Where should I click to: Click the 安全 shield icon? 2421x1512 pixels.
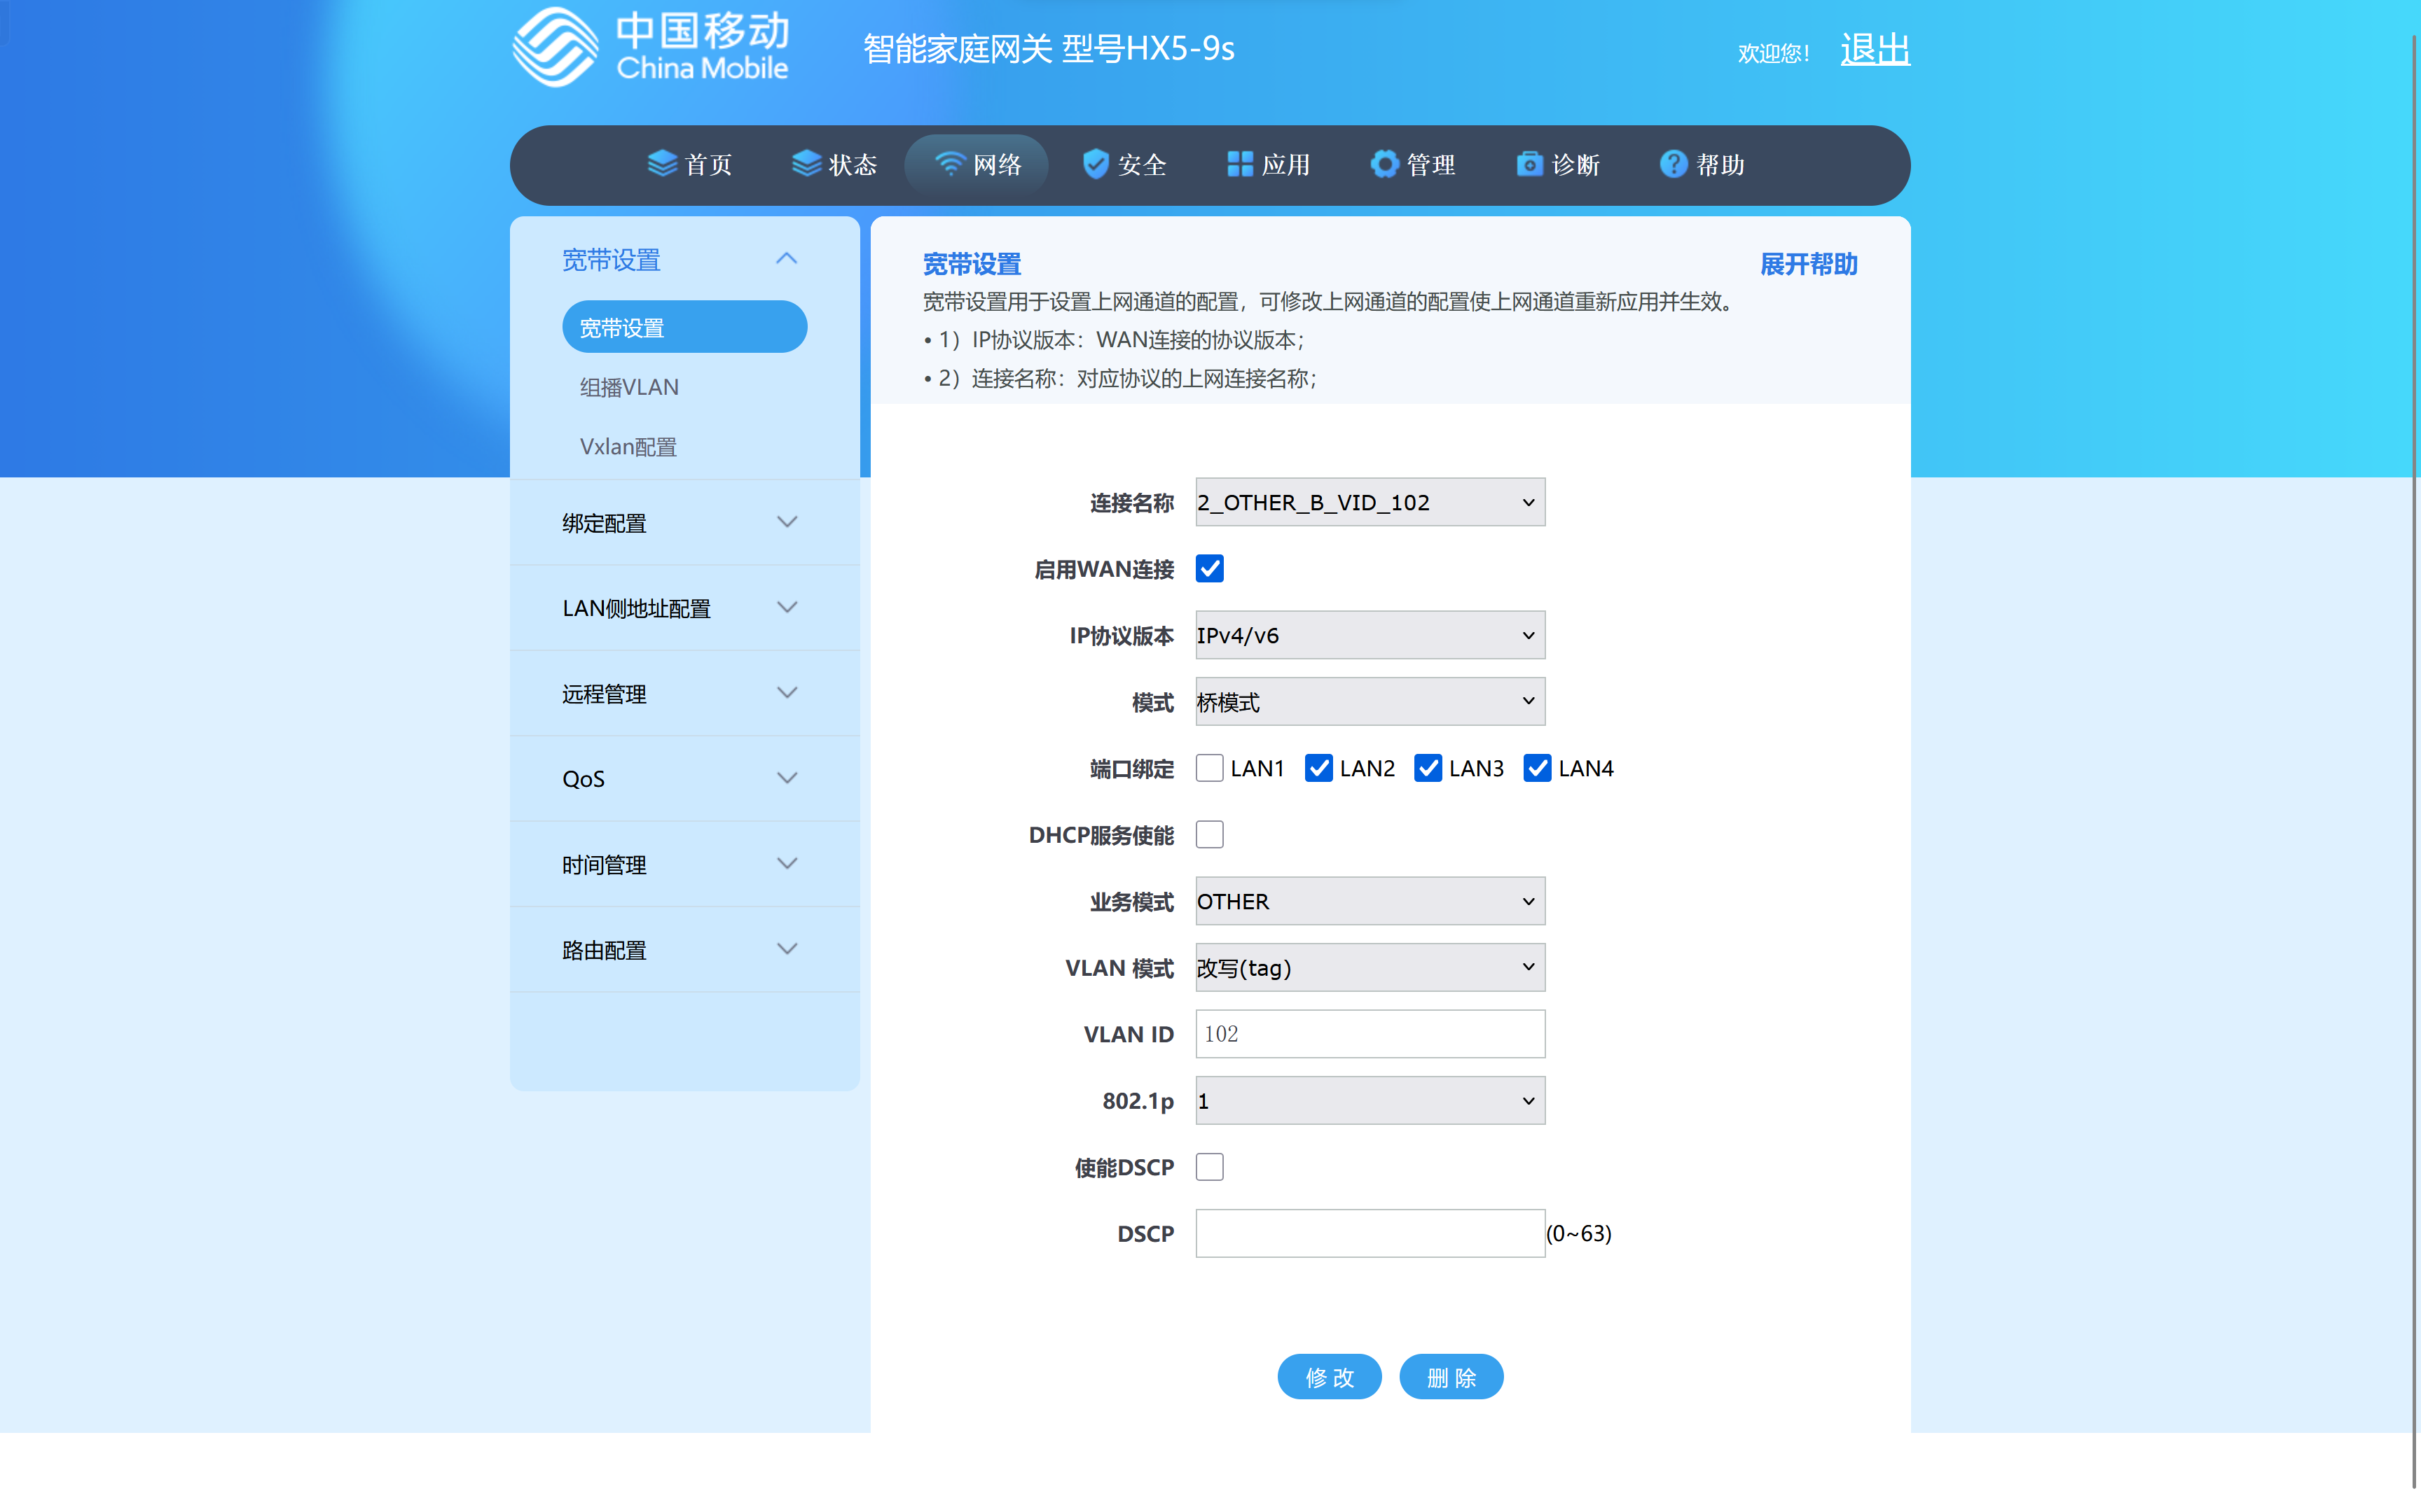pyautogui.click(x=1096, y=164)
